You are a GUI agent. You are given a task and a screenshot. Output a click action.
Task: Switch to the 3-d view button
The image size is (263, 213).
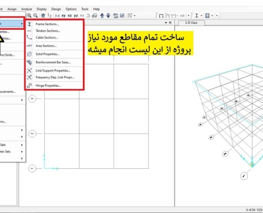click(57, 16)
